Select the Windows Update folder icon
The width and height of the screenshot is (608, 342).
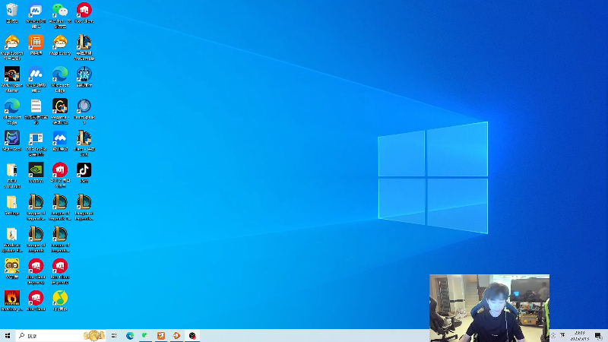[12, 239]
